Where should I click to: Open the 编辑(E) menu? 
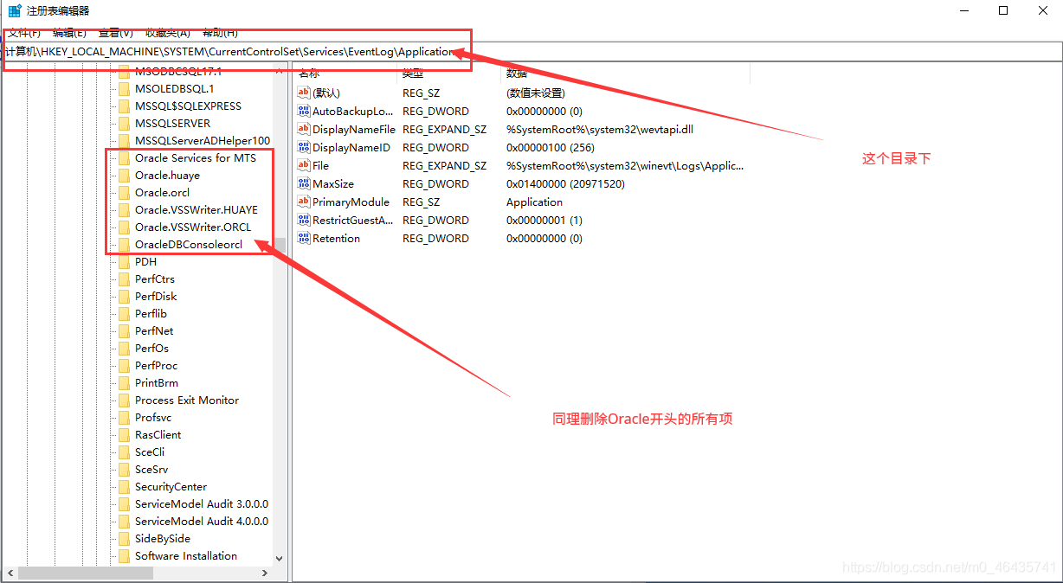(69, 33)
